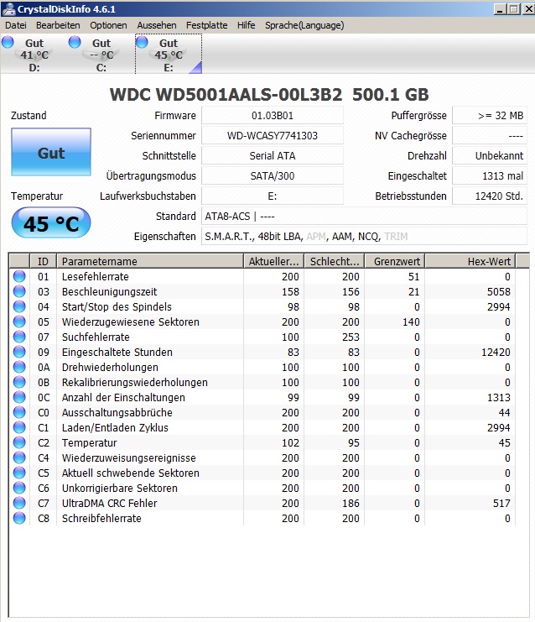Click the Übertragungsmodus field SATA/300
This screenshot has width=535, height=622.
(x=273, y=175)
